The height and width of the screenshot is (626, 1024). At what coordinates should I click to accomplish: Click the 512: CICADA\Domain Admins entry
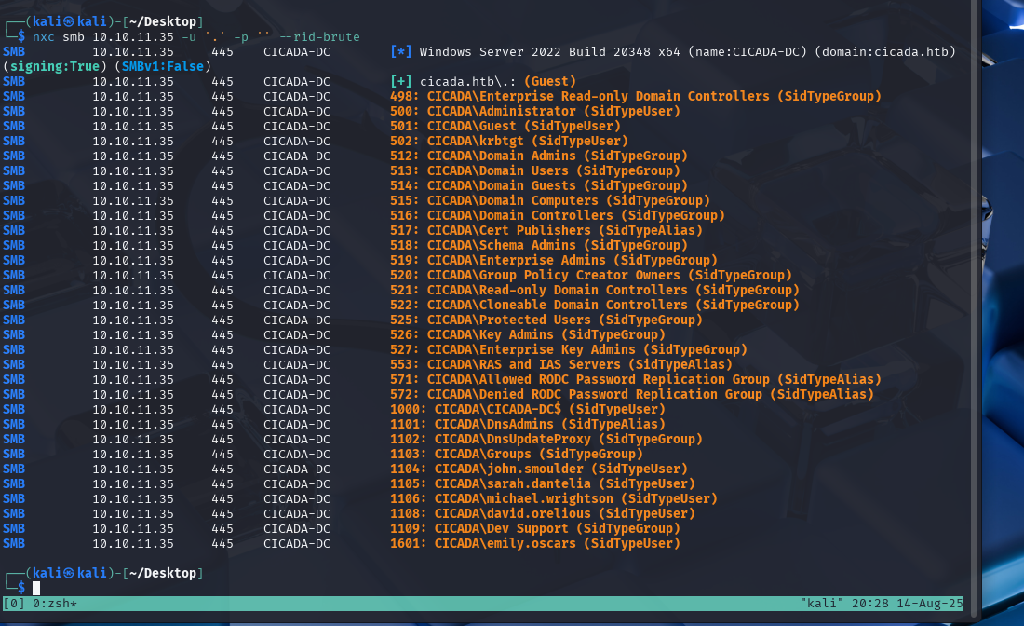539,156
